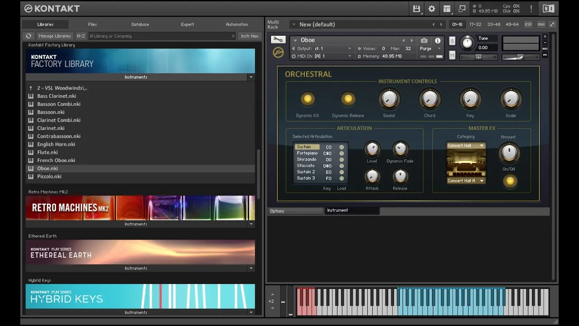Toggle the aux sends panel in header

(541, 24)
